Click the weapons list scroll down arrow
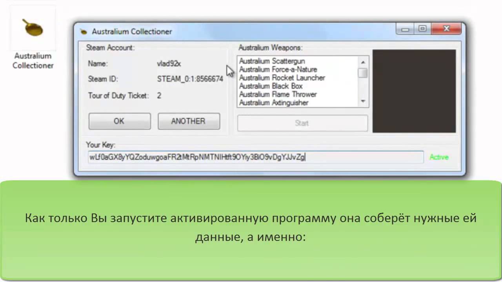The height and width of the screenshot is (282, 502). tap(363, 101)
